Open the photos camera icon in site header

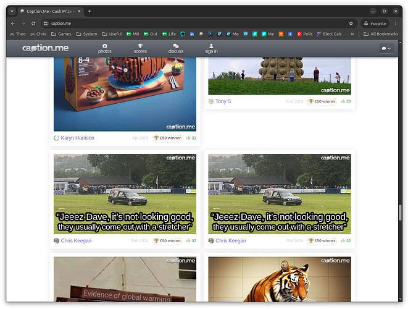click(x=104, y=46)
